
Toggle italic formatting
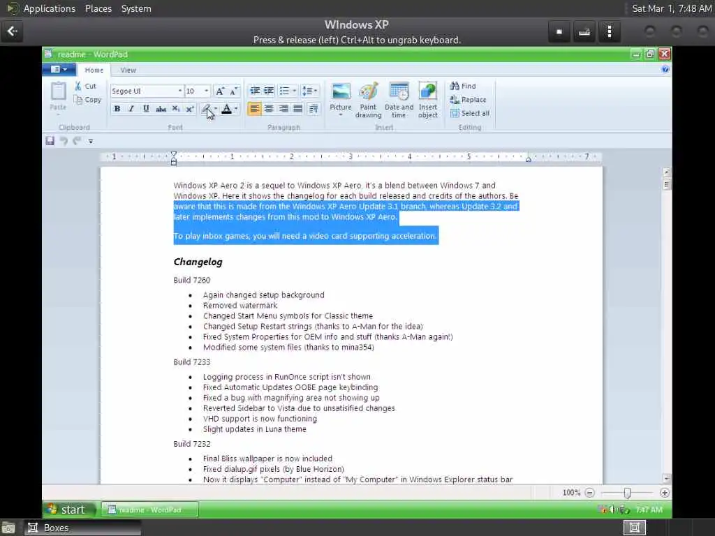[131, 109]
